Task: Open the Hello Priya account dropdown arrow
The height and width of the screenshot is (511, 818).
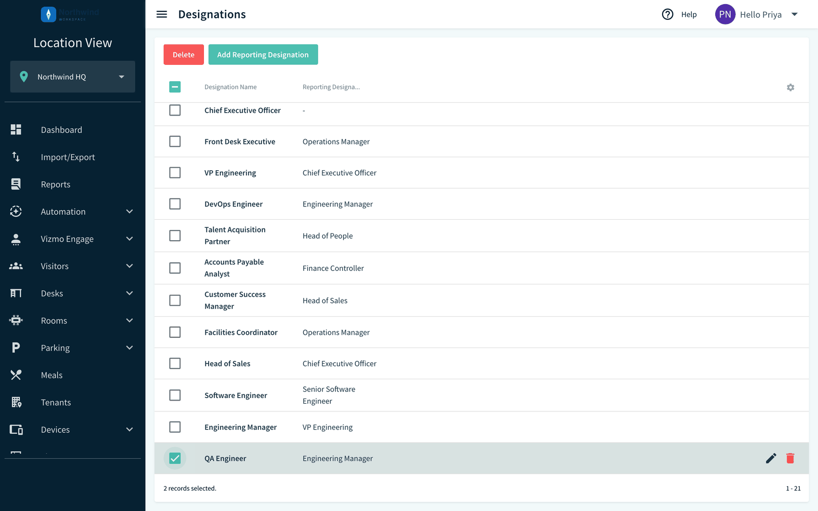Action: click(x=794, y=14)
